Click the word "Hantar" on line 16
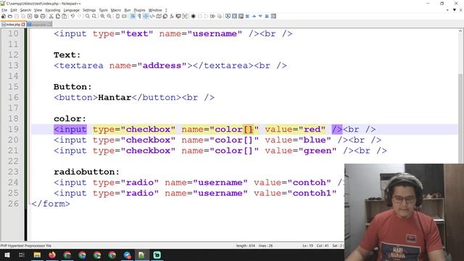 115,97
